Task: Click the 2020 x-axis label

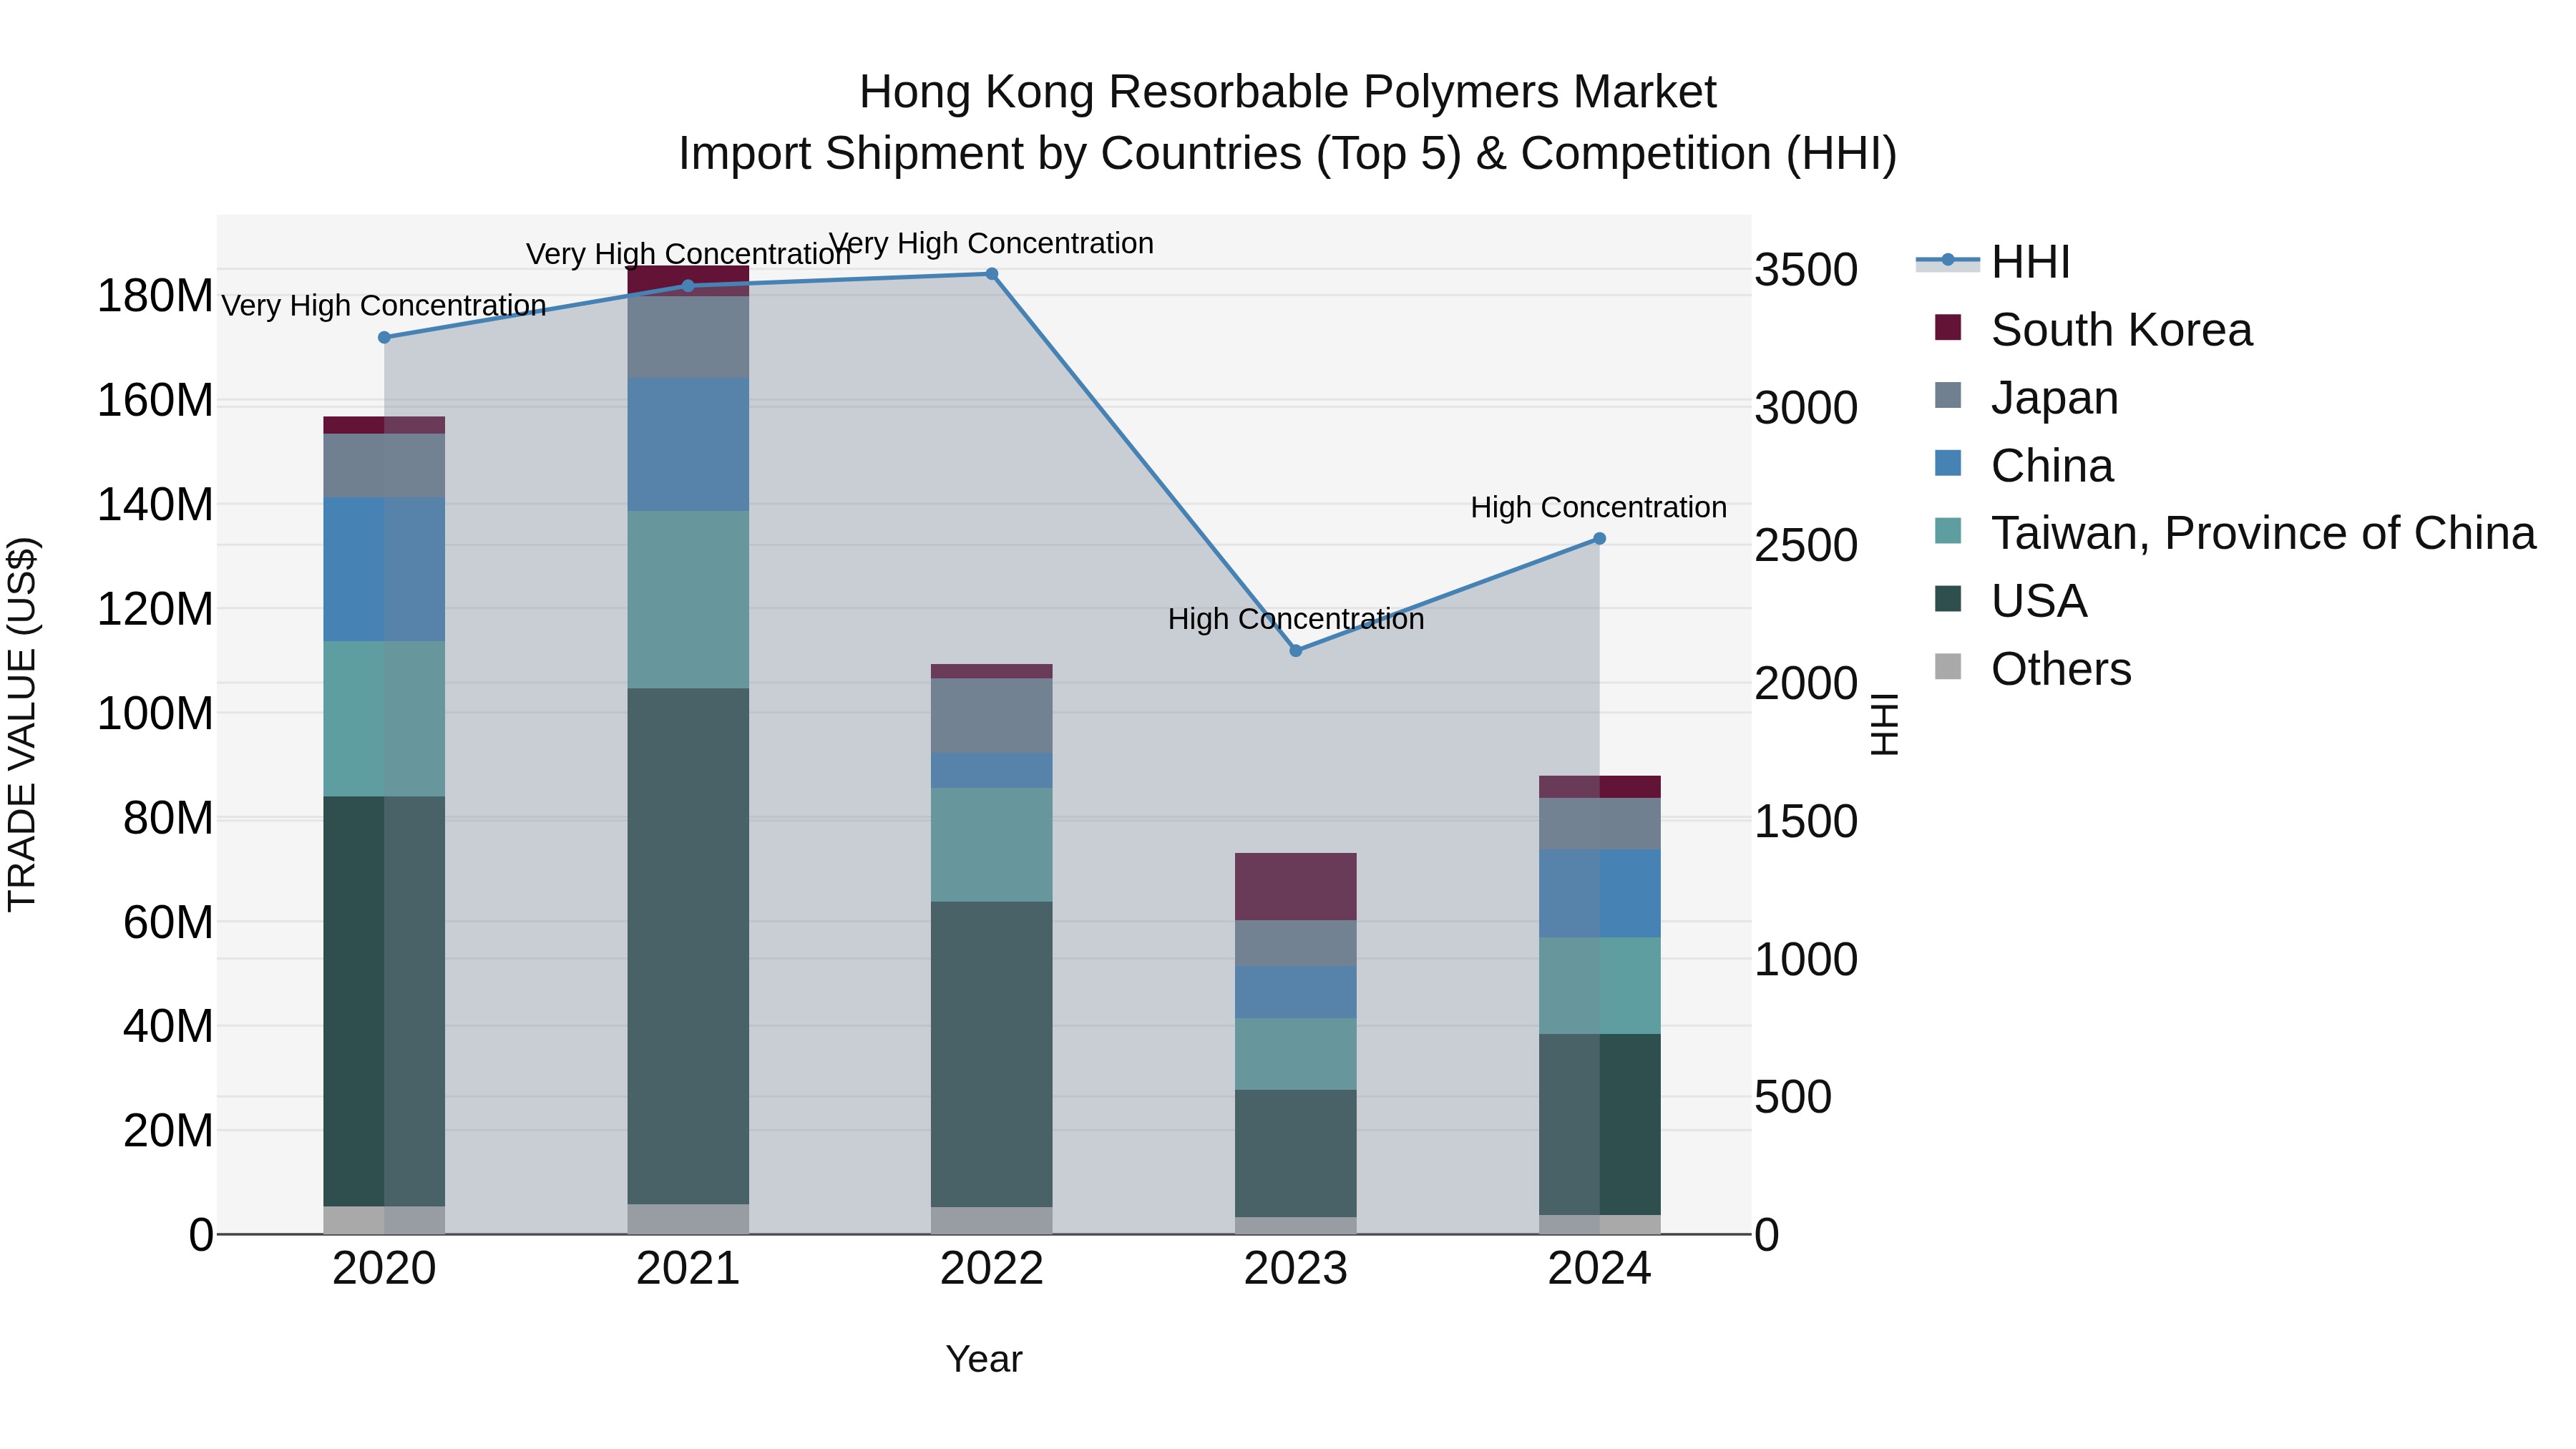Action: 384,1269
